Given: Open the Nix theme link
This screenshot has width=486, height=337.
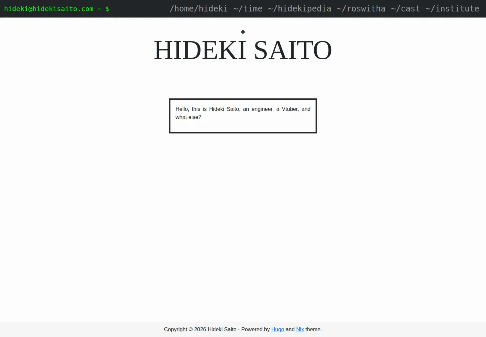Looking at the screenshot, I should (300, 330).
